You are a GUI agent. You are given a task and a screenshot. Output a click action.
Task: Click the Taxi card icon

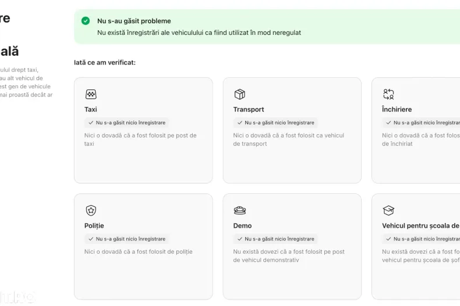(x=91, y=94)
